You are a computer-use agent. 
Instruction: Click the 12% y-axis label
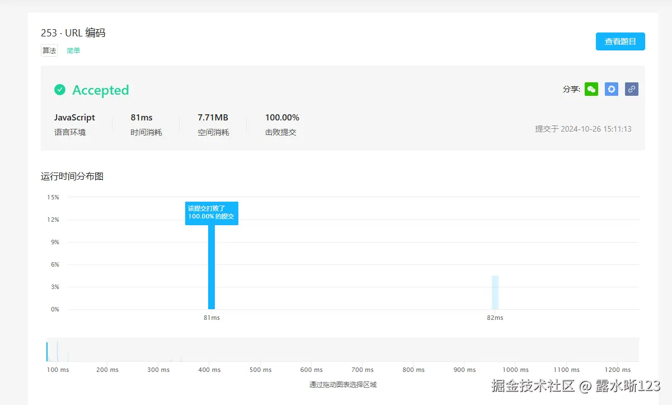pos(53,220)
